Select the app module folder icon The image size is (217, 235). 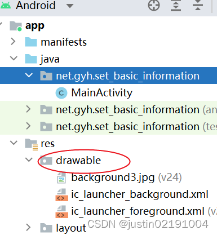click(x=16, y=26)
